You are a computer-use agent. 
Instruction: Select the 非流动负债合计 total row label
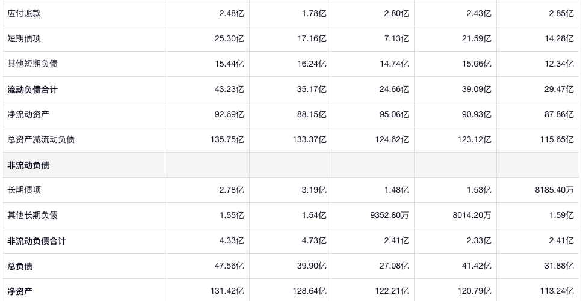tap(37, 241)
